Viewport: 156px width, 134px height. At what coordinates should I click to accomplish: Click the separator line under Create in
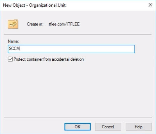point(78,35)
